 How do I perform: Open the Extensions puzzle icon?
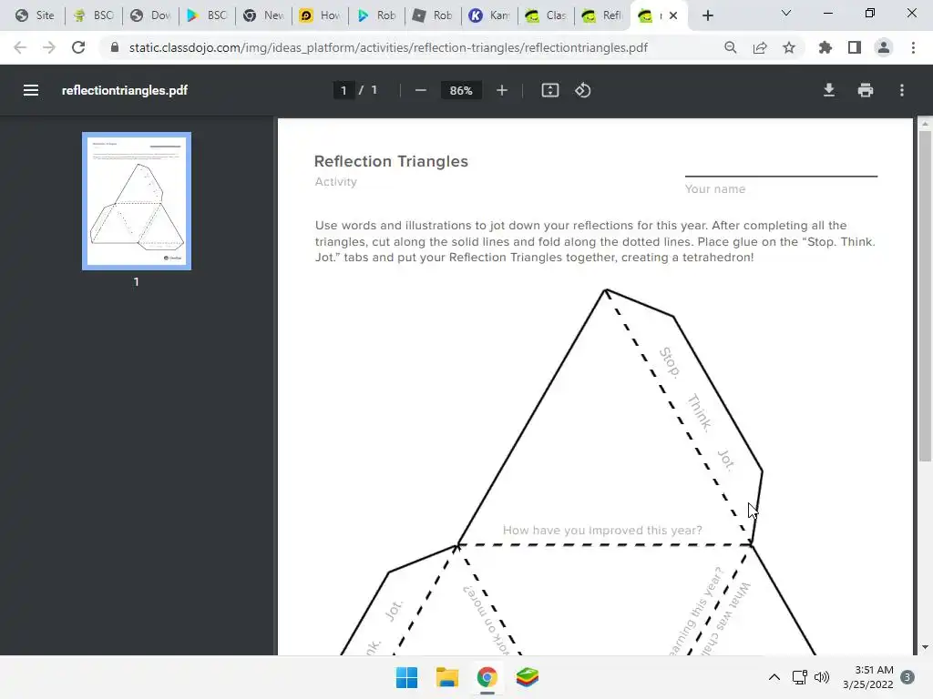point(825,47)
